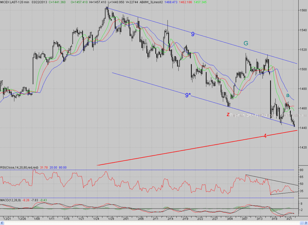
Task: Click the horizontal scrollbar thumb grip
Action: (x=301, y=223)
